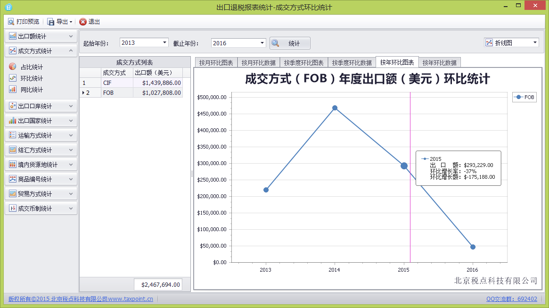Open the start year 2013 dropdown
The height and width of the screenshot is (308, 549).
[164, 42]
